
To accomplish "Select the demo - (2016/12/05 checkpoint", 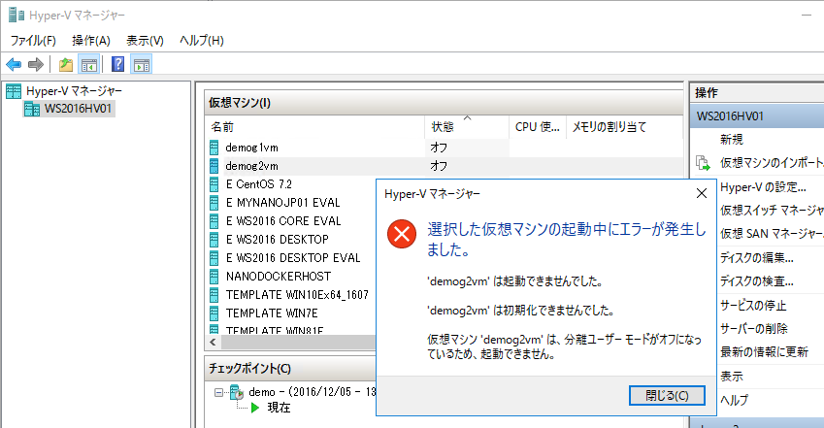I will 313,392.
